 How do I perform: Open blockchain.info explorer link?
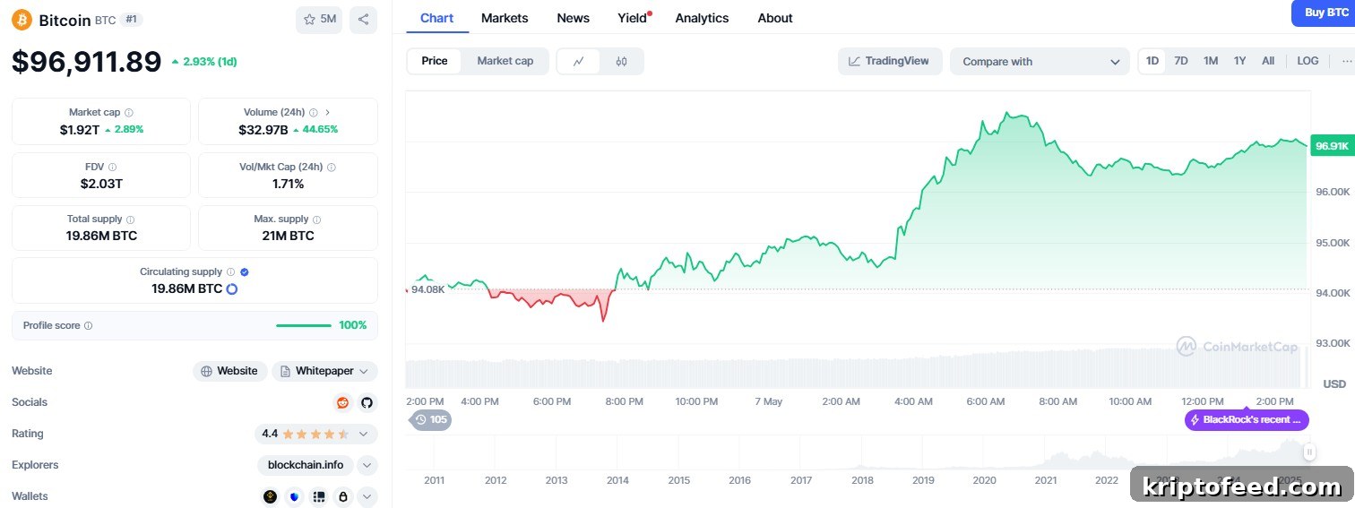point(306,465)
